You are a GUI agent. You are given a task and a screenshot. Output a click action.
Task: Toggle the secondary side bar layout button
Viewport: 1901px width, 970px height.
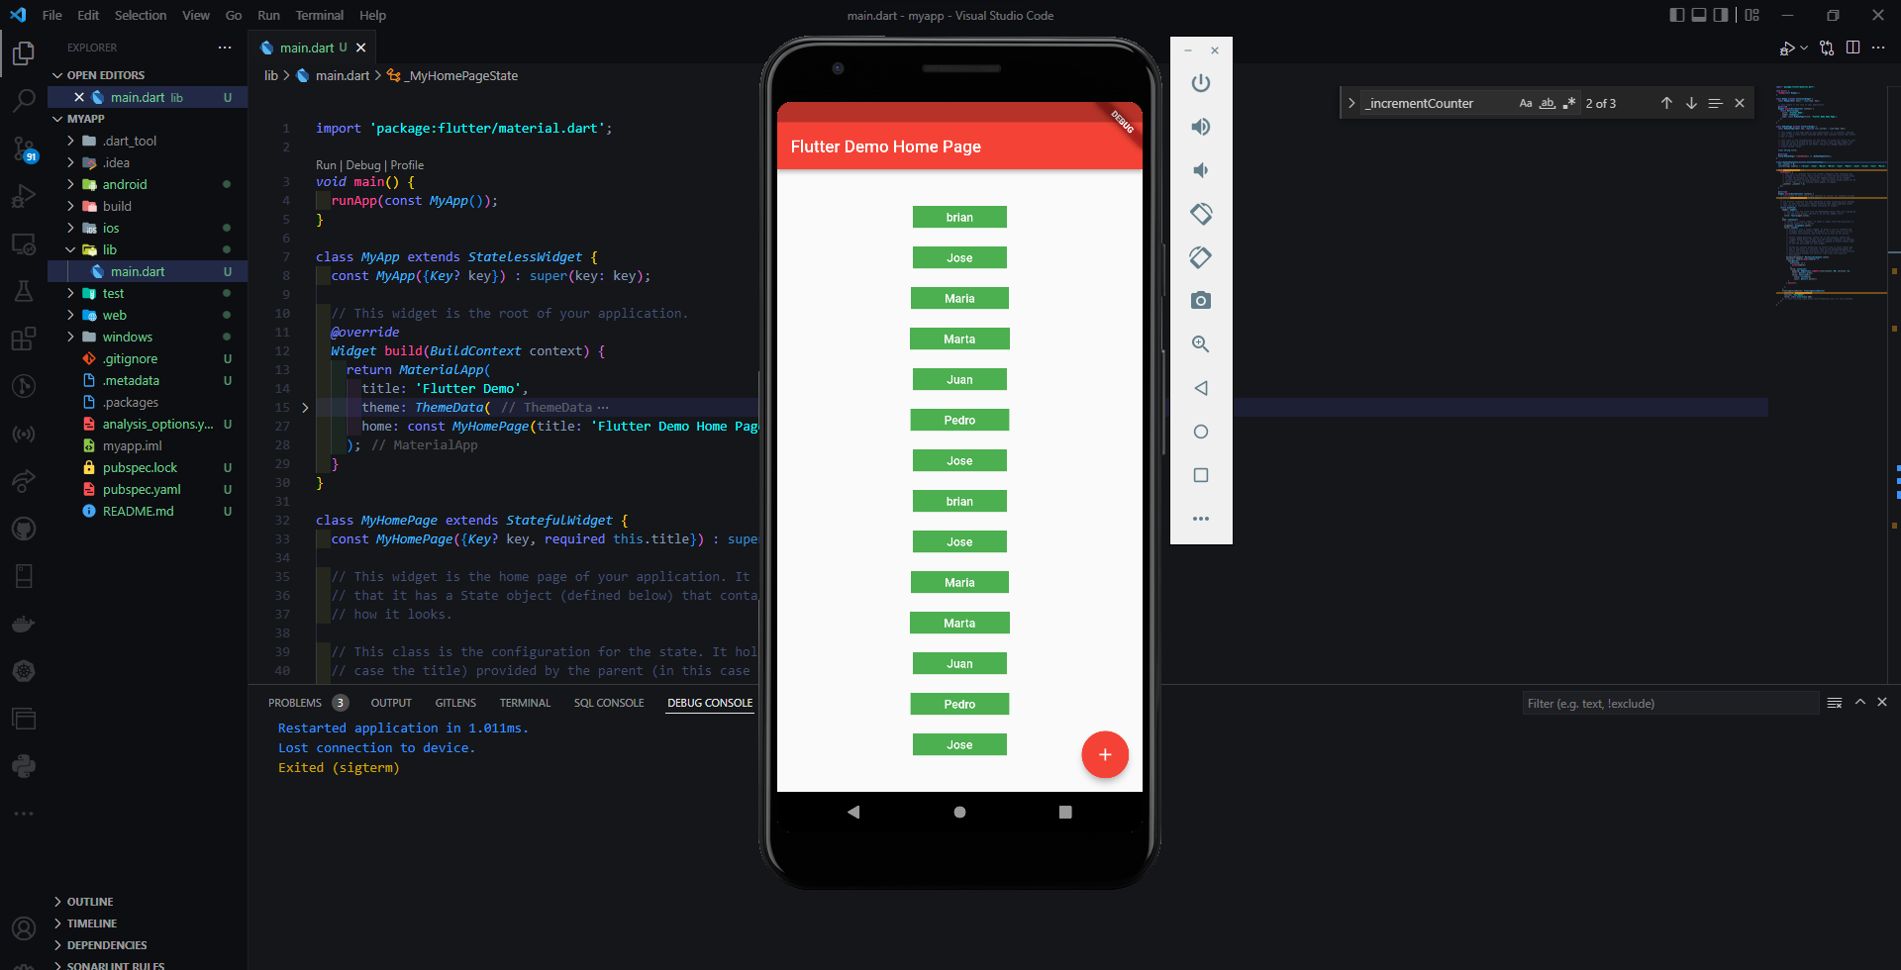point(1721,15)
